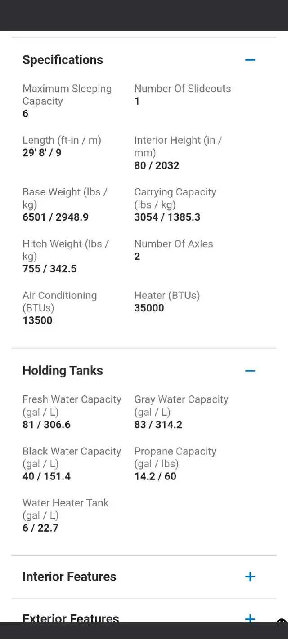Click the Gray Water Capacity value 83 / 314.2
The image size is (288, 639).
(158, 425)
